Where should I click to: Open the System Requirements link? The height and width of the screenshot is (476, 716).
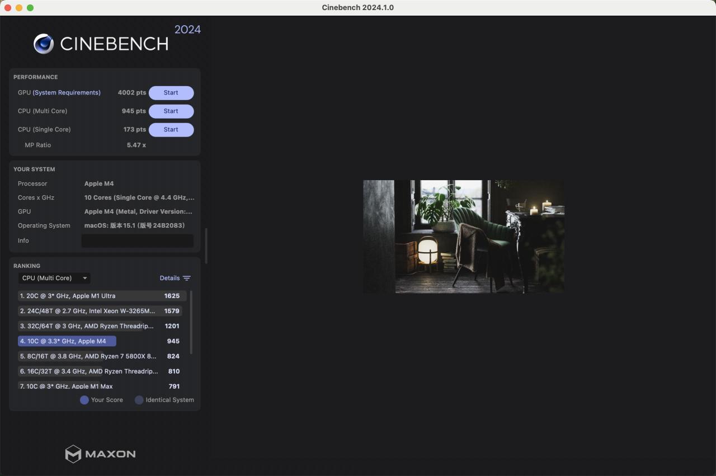pyautogui.click(x=67, y=93)
